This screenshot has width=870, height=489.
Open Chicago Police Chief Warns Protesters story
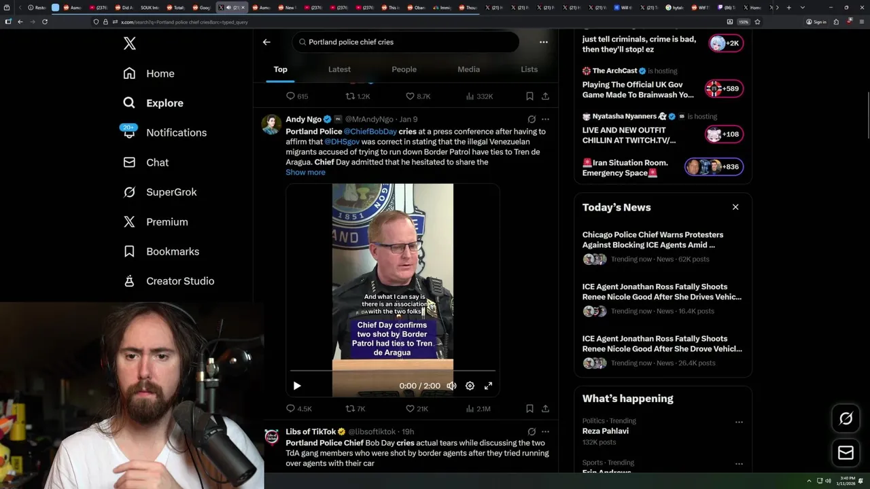[652, 240]
